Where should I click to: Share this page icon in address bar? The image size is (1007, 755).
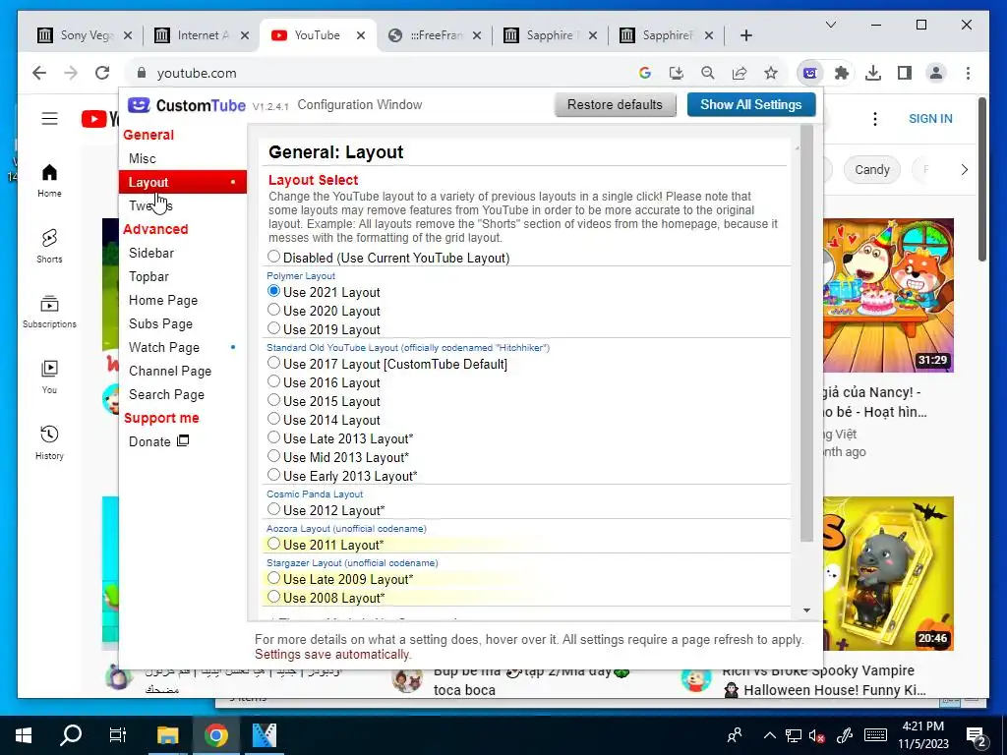740,73
